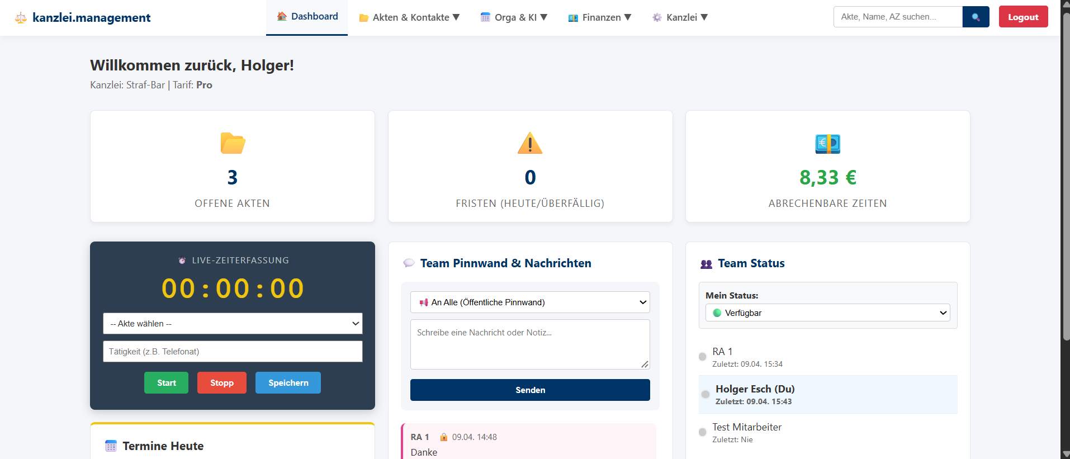This screenshot has height=459, width=1070.
Task: Click the calendar icon beside Termine Heute
Action: pyautogui.click(x=111, y=446)
